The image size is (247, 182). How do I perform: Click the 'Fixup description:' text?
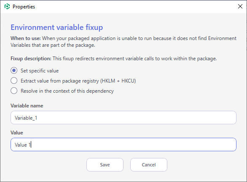coord(31,59)
